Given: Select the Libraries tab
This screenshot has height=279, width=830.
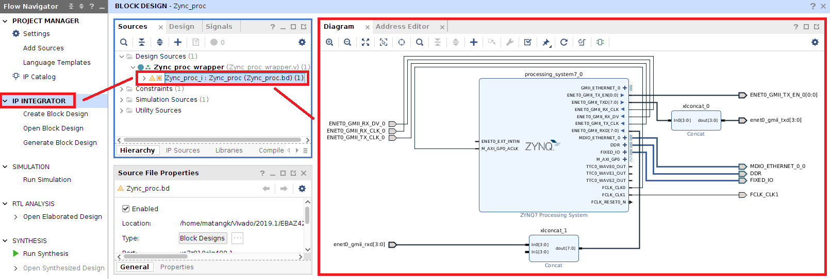Looking at the screenshot, I should click(x=229, y=151).
